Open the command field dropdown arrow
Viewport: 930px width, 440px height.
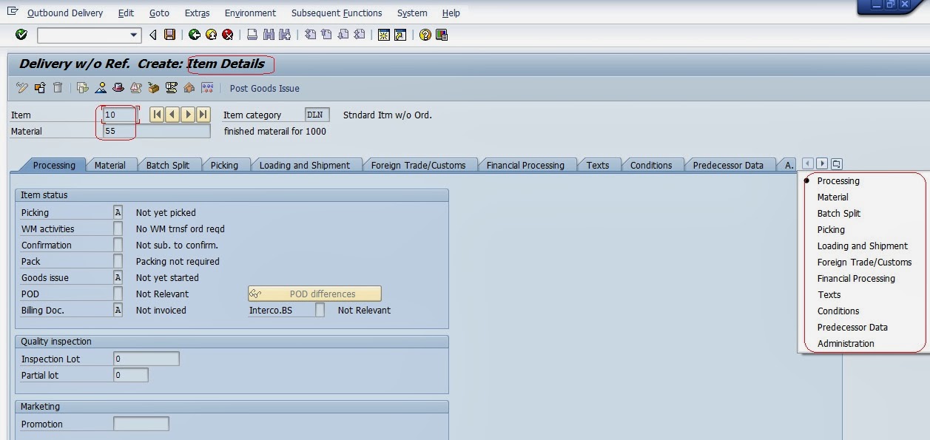[x=134, y=35]
